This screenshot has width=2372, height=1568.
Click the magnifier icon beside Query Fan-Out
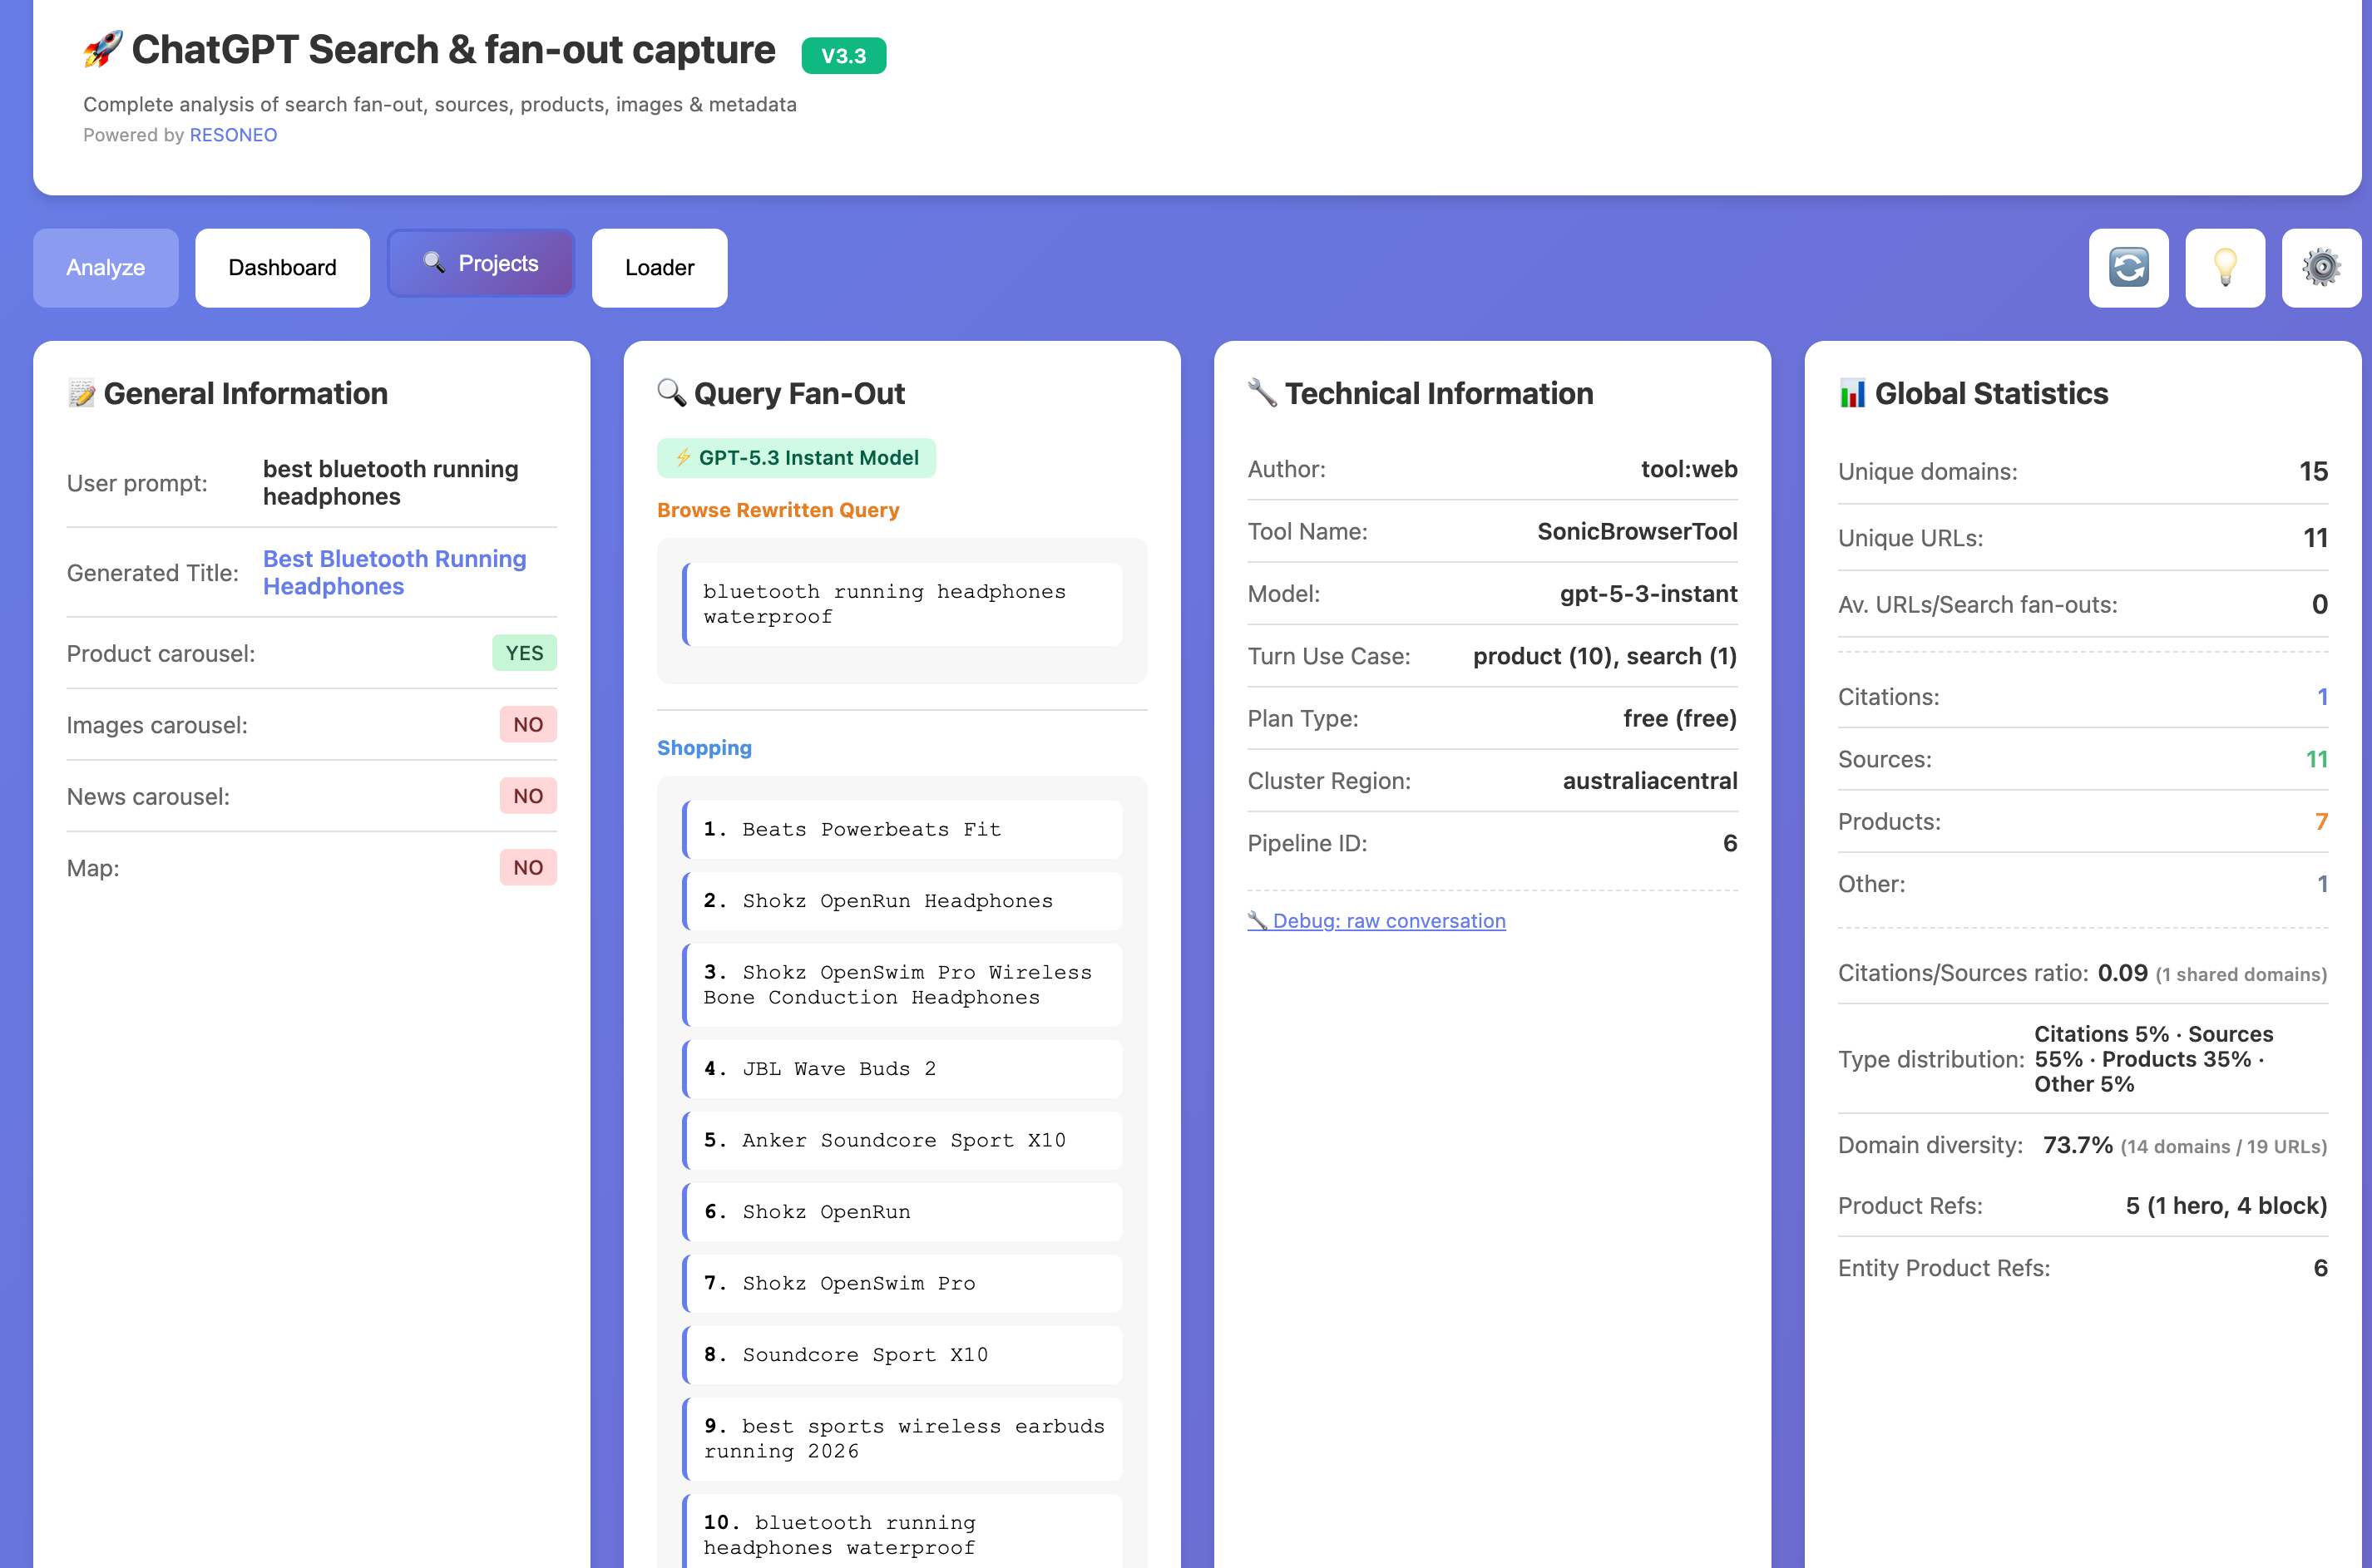click(x=671, y=393)
